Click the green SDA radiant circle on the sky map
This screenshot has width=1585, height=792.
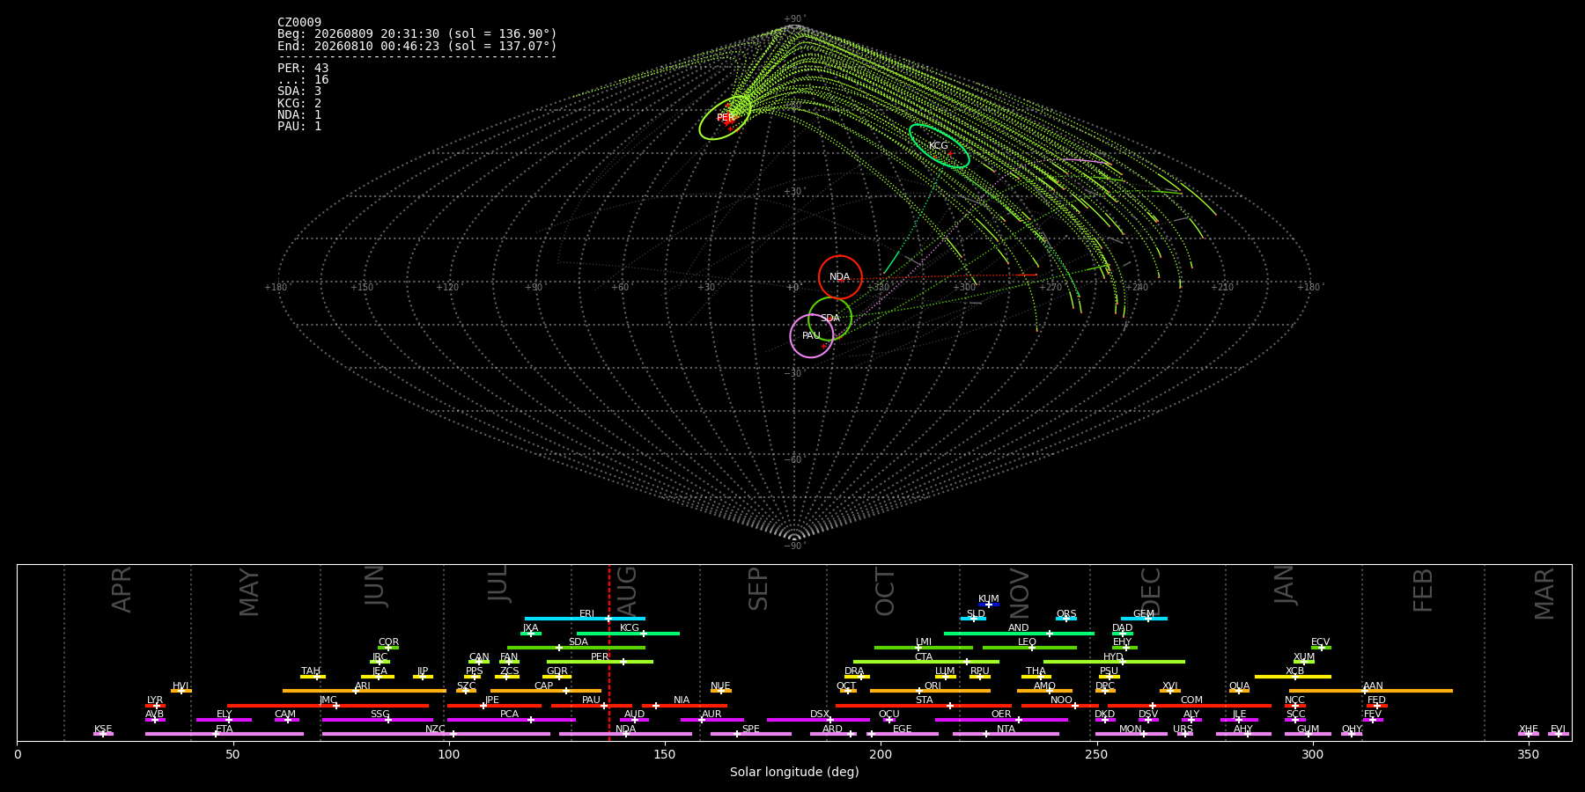(830, 319)
